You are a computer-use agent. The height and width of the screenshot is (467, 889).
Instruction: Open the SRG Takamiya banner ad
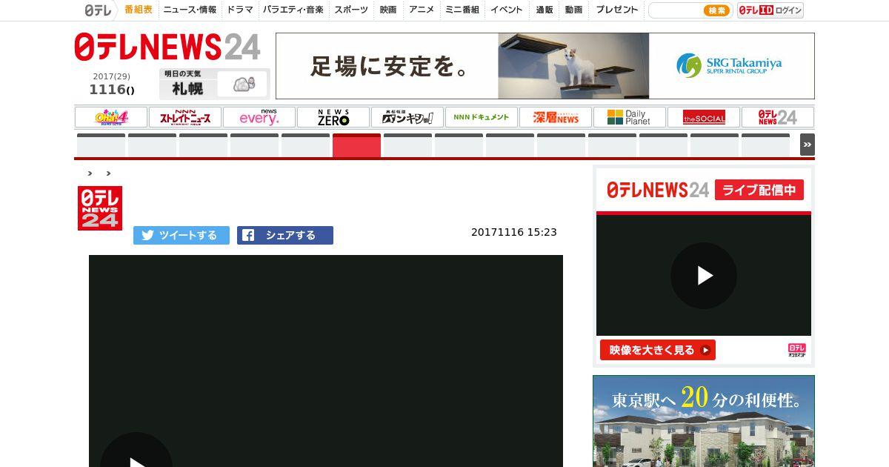pos(545,66)
